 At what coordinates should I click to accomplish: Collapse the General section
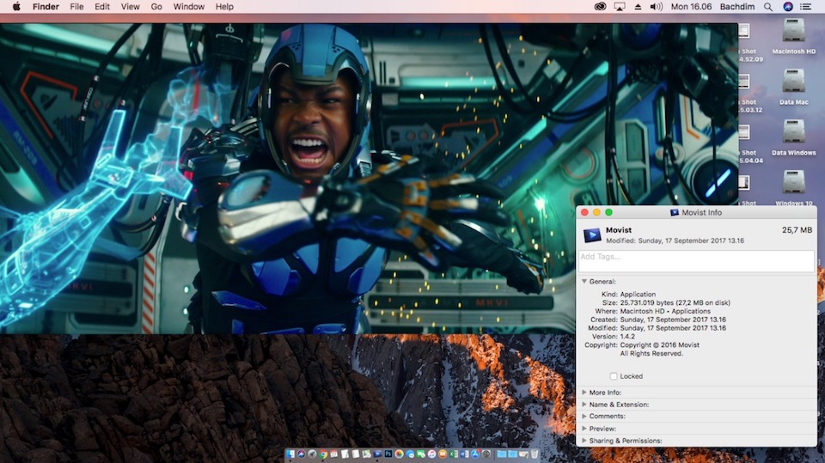(584, 281)
